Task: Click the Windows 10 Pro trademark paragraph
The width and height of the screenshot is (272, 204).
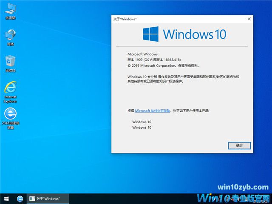Action: point(183,79)
